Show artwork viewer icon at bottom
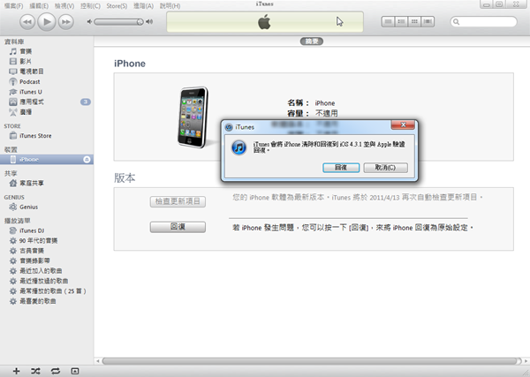 click(x=75, y=371)
